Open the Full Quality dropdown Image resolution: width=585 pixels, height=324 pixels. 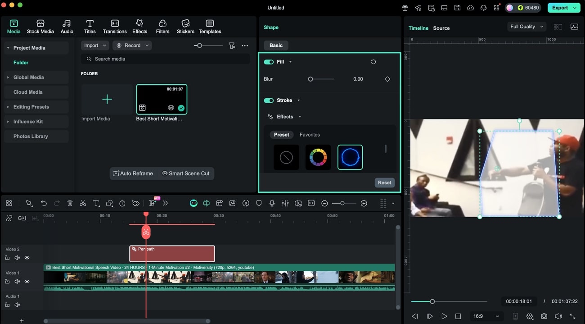click(x=526, y=27)
